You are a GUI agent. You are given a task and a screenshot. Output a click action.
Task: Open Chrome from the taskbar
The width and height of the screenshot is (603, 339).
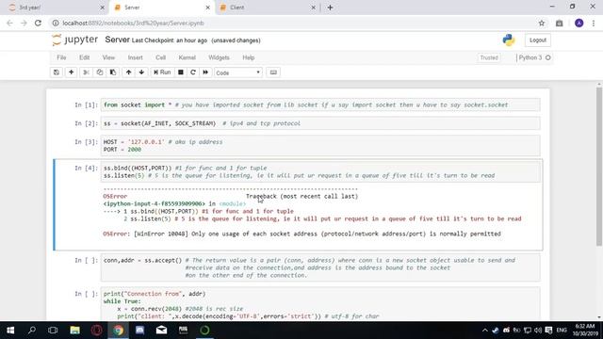point(119,331)
